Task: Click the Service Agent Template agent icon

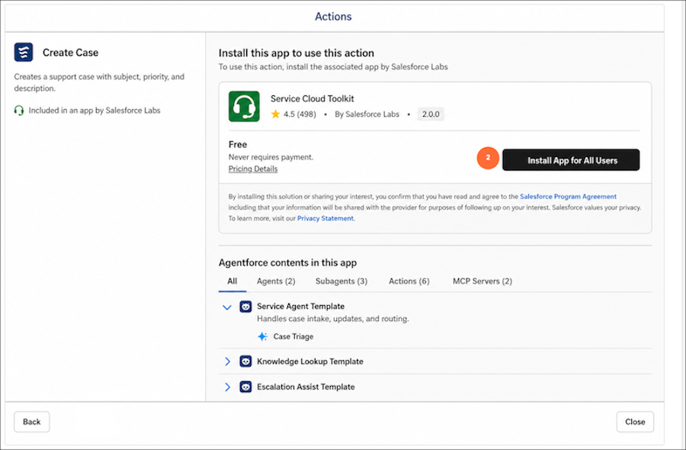Action: (x=245, y=307)
